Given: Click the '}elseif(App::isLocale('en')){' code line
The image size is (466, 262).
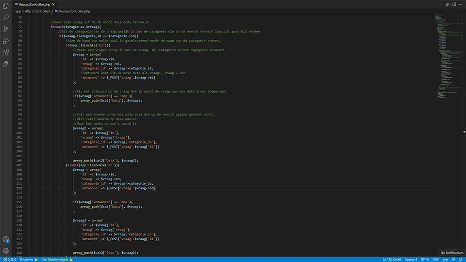Looking at the screenshot, I should (x=93, y=165).
